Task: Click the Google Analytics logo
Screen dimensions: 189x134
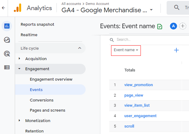Action: [18, 8]
